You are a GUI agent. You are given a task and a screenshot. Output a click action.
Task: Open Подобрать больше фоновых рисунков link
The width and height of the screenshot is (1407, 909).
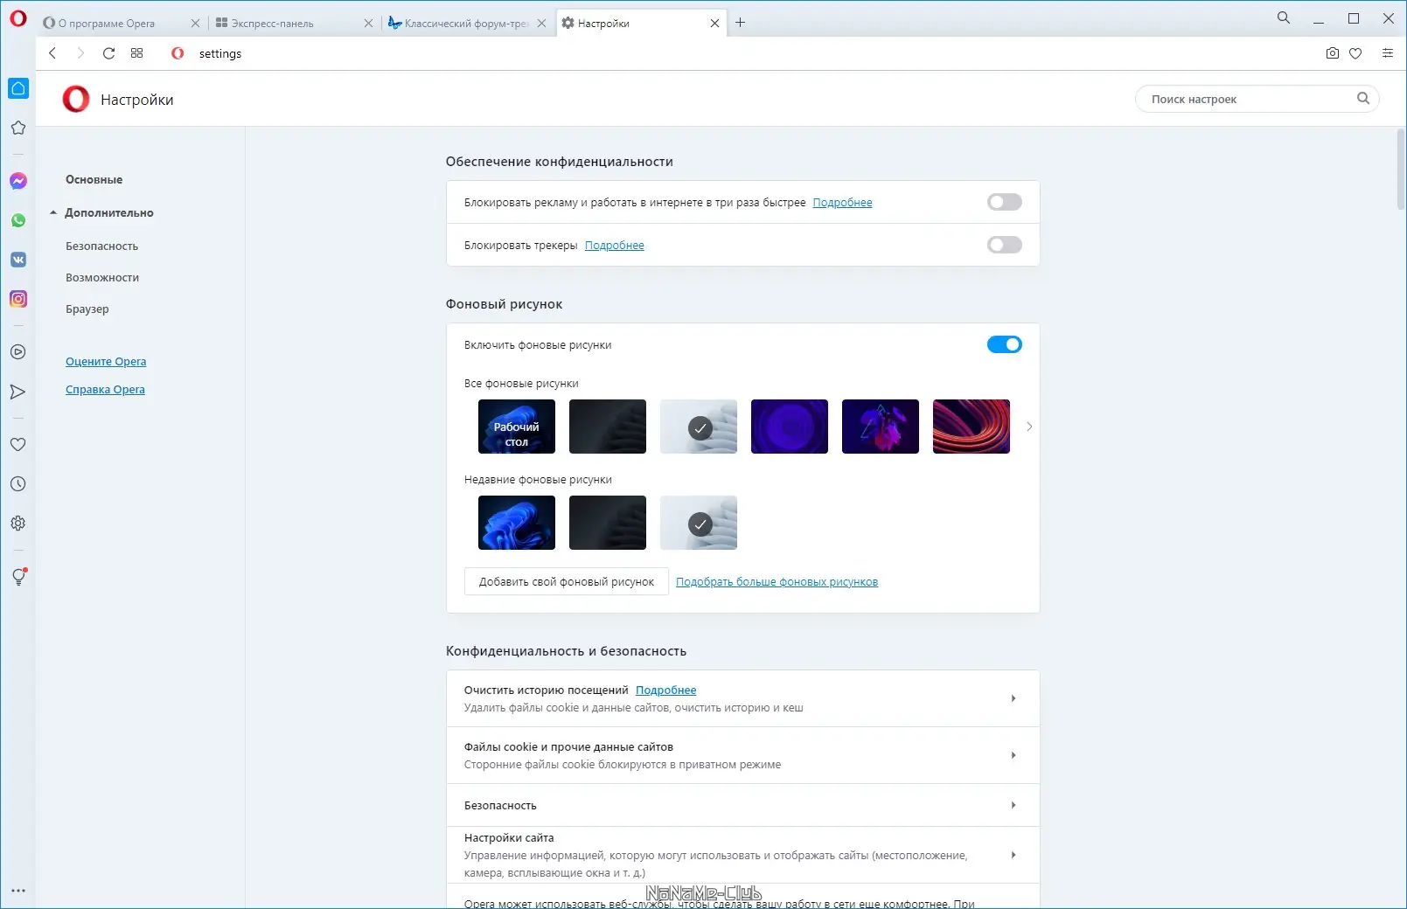pos(777,582)
